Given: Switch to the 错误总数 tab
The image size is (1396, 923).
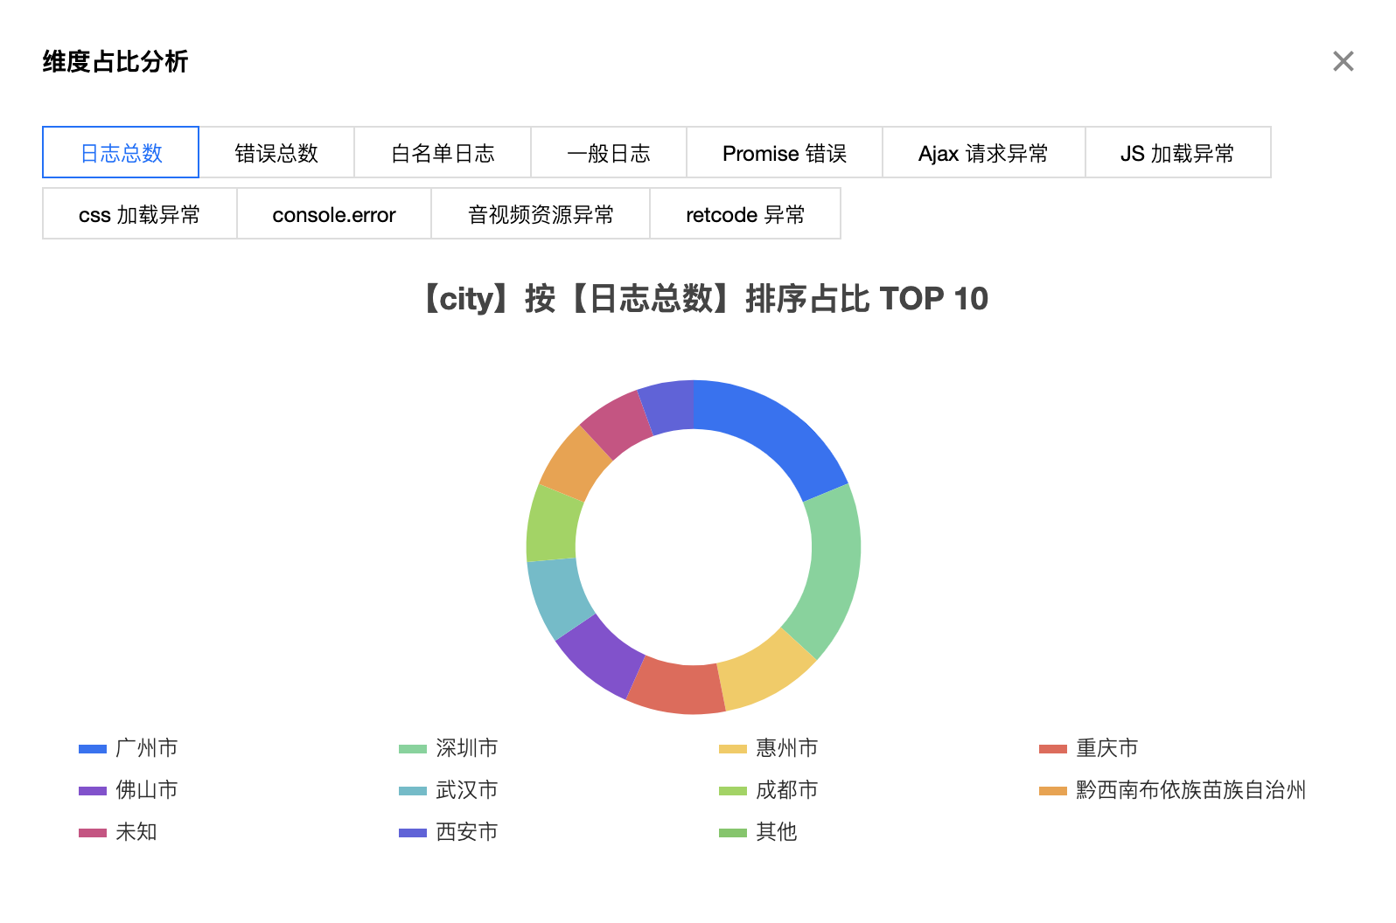Looking at the screenshot, I should click(276, 153).
